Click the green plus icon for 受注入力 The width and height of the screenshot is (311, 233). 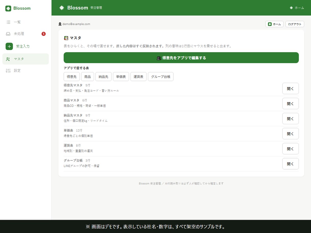click(x=9, y=46)
